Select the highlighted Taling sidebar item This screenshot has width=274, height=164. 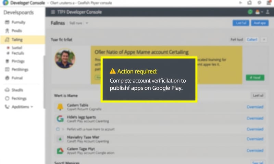pos(23,40)
